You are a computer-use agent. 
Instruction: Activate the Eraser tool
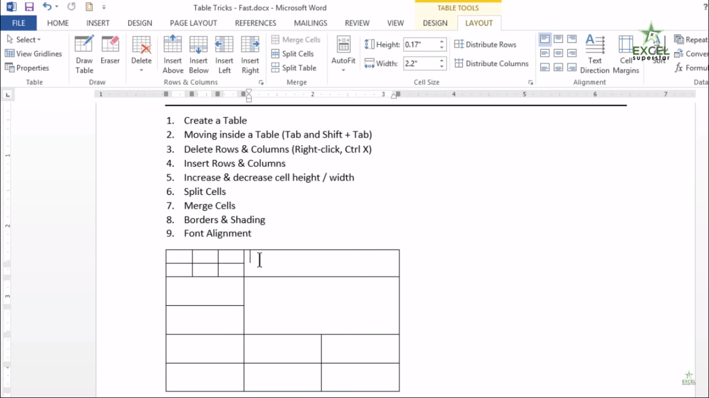point(110,50)
